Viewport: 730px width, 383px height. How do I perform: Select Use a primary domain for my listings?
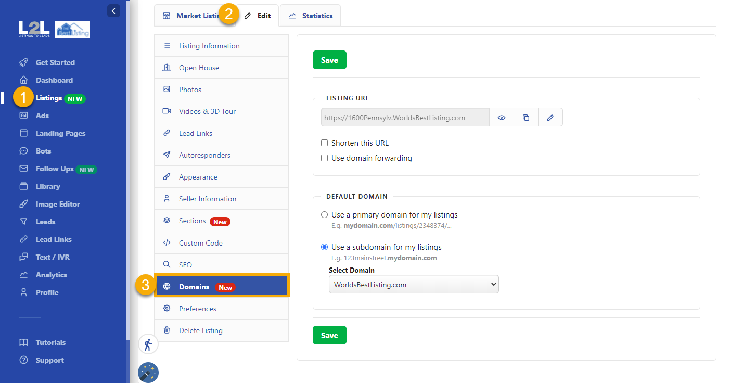click(324, 214)
